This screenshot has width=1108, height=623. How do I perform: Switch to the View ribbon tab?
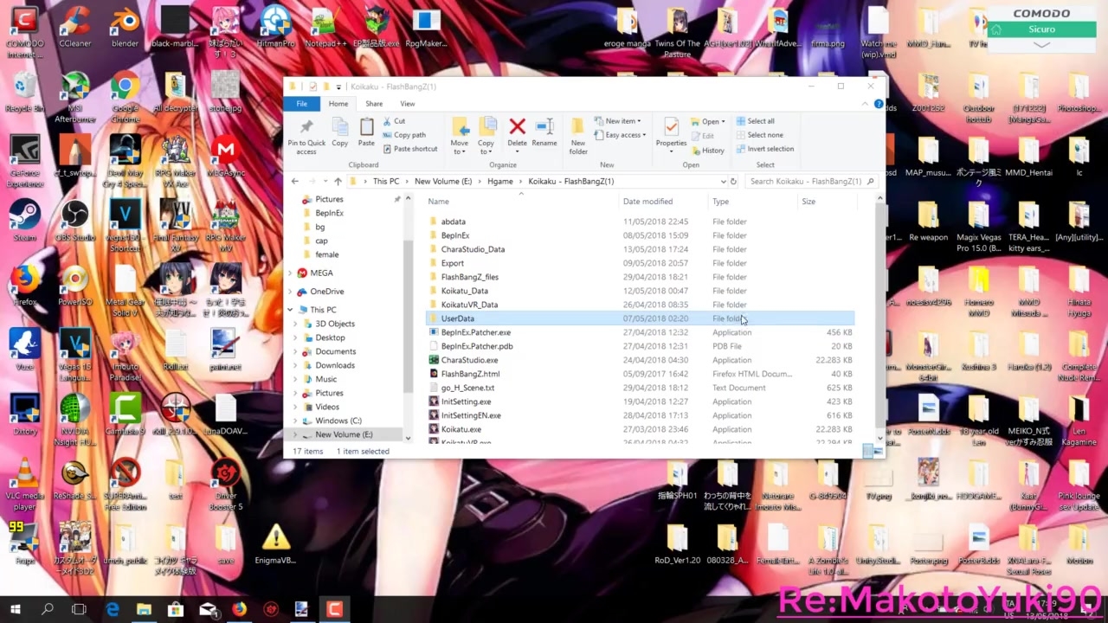407,104
